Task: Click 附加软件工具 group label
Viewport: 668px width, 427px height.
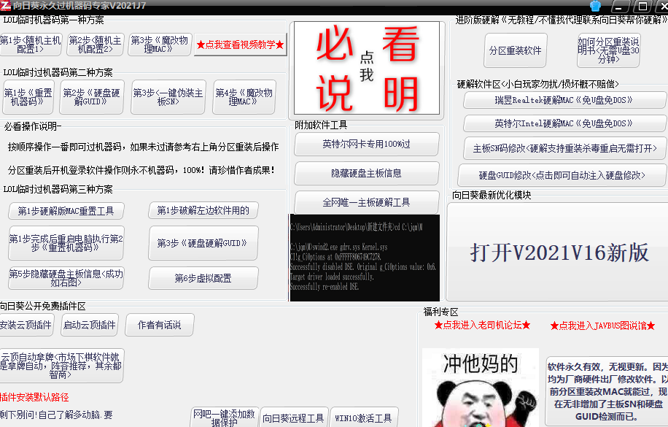Action: (321, 125)
